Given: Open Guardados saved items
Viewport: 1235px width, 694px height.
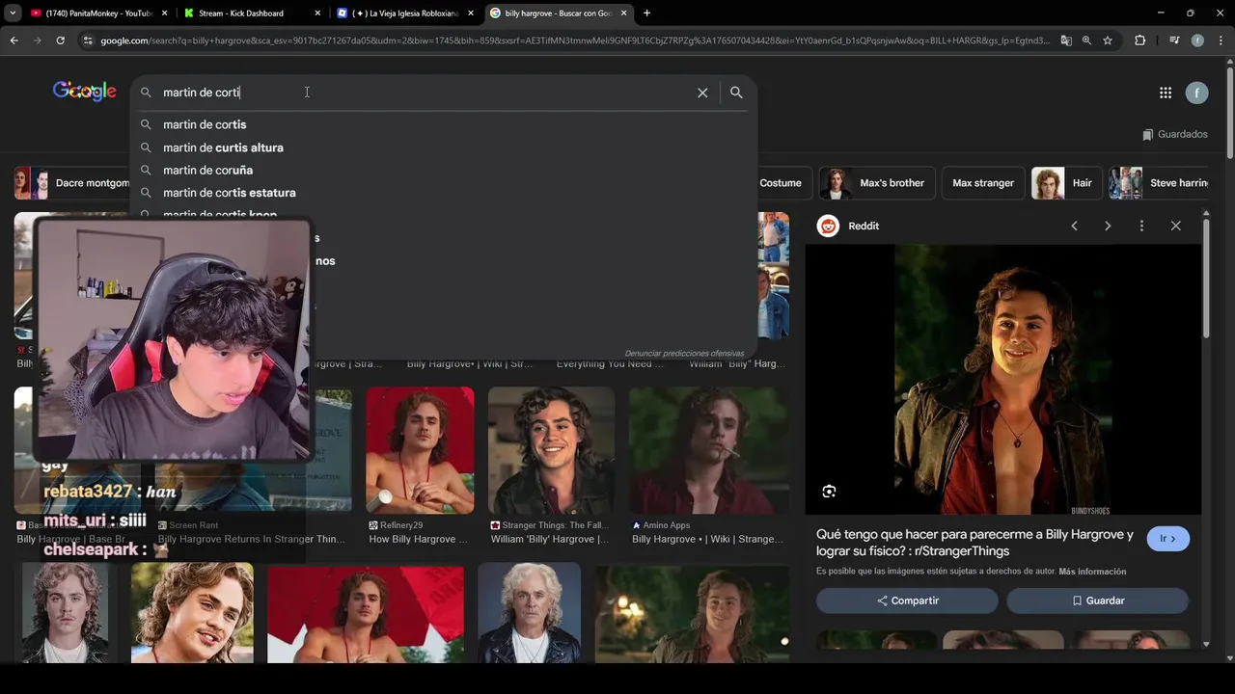Looking at the screenshot, I should (1174, 134).
